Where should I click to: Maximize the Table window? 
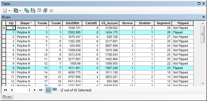coord(199,4)
